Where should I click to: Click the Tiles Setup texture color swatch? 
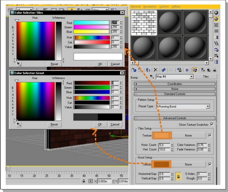click(161, 135)
